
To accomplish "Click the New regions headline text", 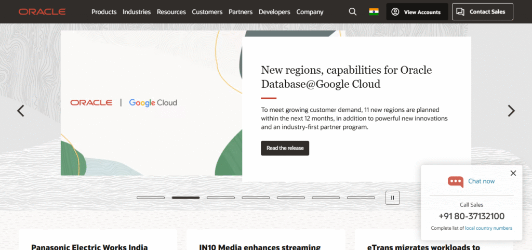I will (x=346, y=77).
